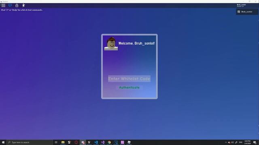Screen dimensions: 259x145
Task: Click the Welcome, Bruh_sonlol! greeting text
Action: coord(136,43)
